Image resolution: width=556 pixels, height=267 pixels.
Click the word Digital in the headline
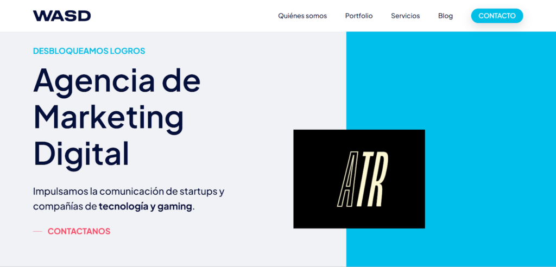(81, 153)
